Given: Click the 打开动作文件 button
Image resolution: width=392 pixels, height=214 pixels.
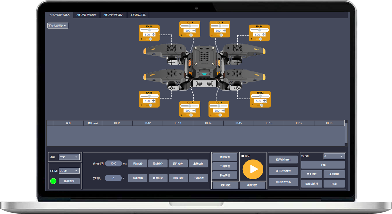Looking at the screenshot, I should pyautogui.click(x=283, y=160).
